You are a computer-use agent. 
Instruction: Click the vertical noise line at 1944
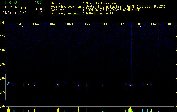(69, 61)
